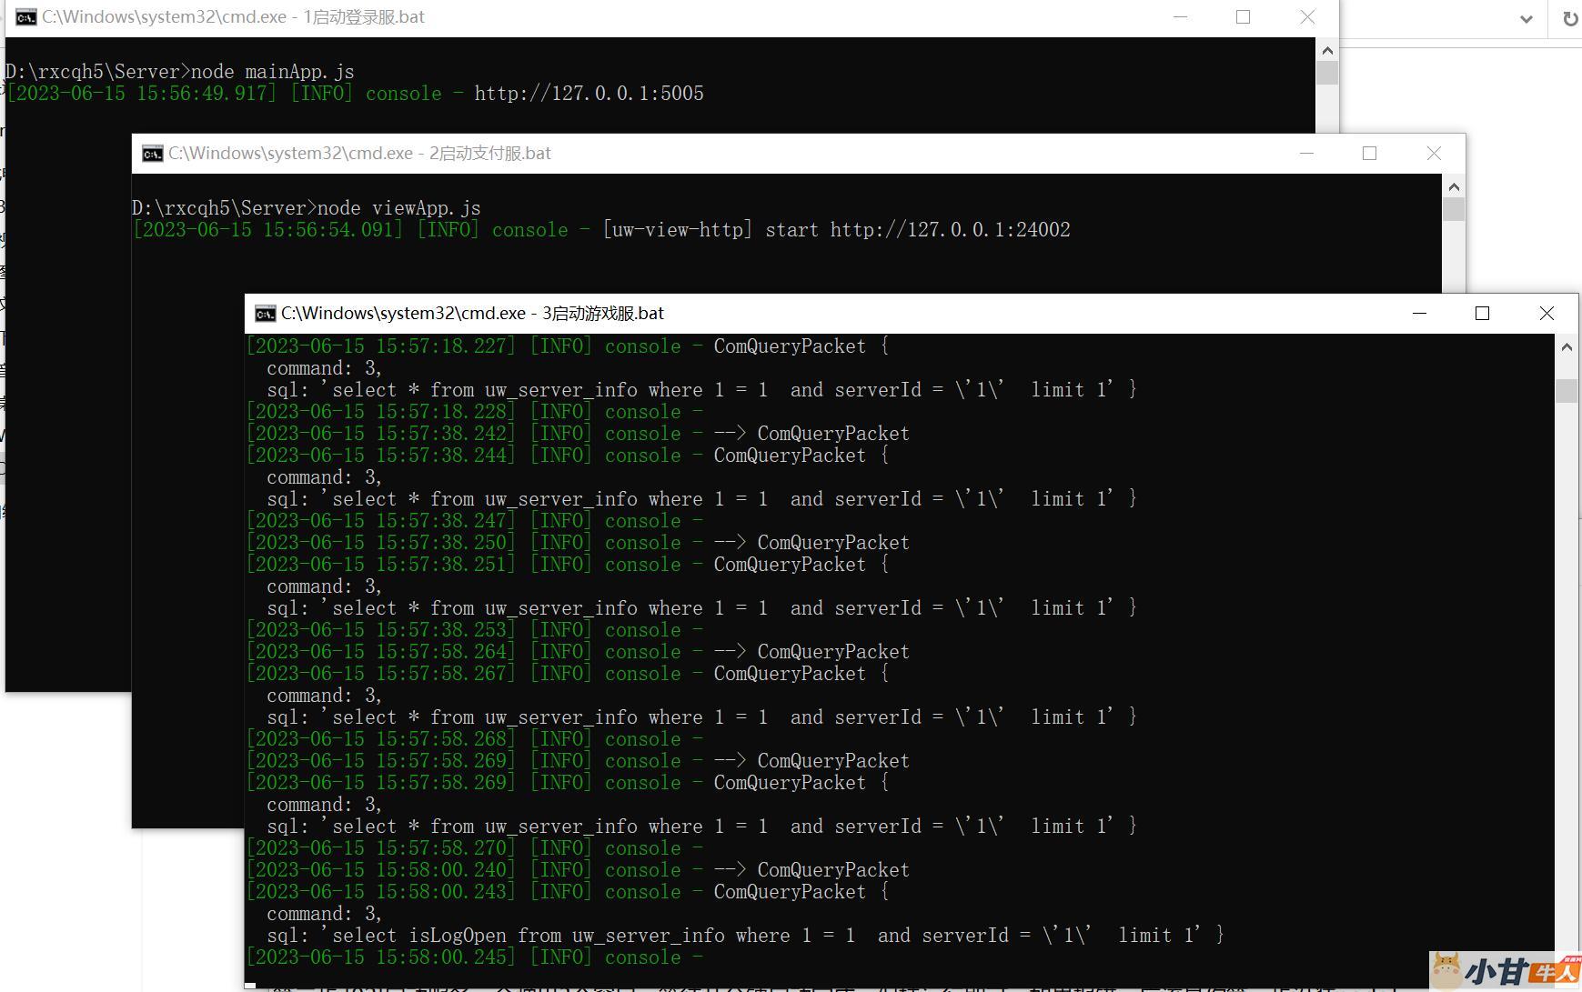Image resolution: width=1582 pixels, height=992 pixels.
Task: Minimize the 1启动登录服.bat console window
Action: coord(1181,17)
